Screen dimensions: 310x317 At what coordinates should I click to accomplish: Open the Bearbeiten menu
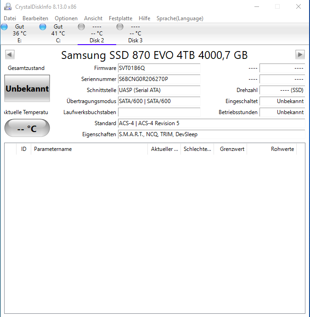[35, 18]
